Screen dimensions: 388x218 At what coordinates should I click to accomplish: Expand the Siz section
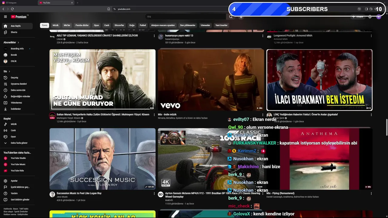(x=7, y=71)
